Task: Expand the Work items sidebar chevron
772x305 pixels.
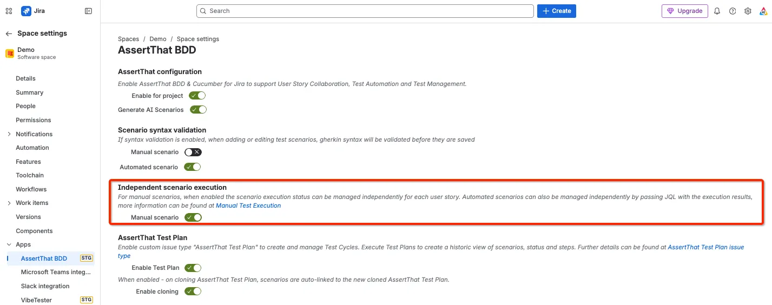Action: coord(9,203)
